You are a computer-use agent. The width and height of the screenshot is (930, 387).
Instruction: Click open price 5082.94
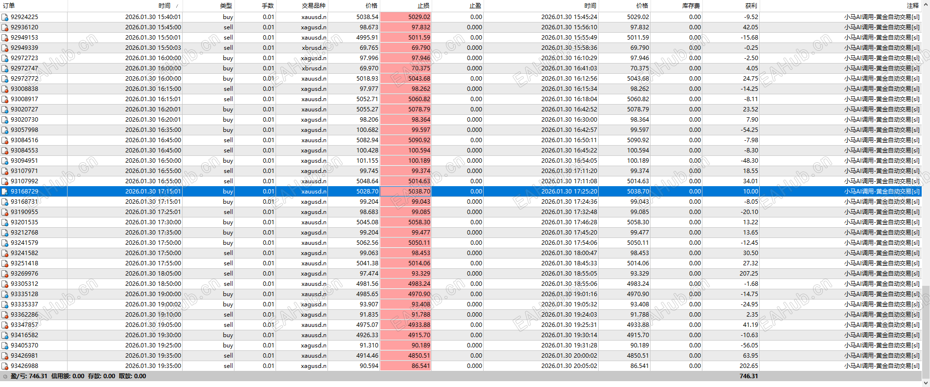(x=367, y=140)
